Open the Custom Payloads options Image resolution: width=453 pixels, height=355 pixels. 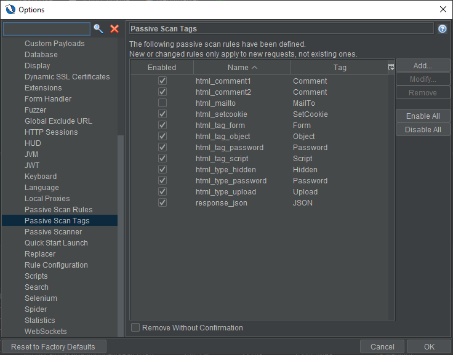click(55, 43)
